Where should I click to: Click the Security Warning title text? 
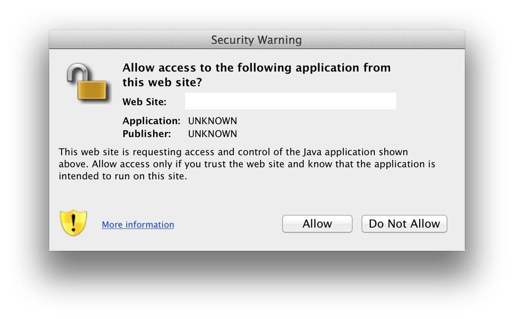(257, 40)
